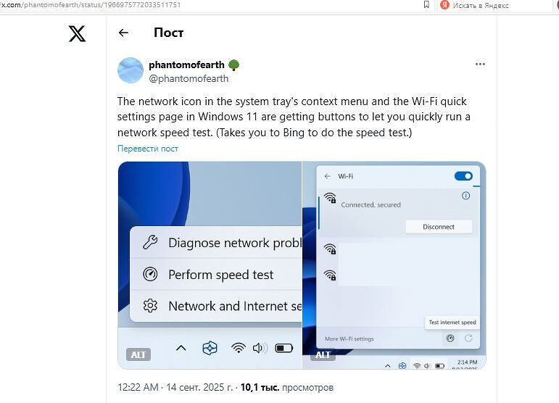Select Diagnose network problems entry
Viewport: 559px width, 403px height.
pyautogui.click(x=216, y=243)
